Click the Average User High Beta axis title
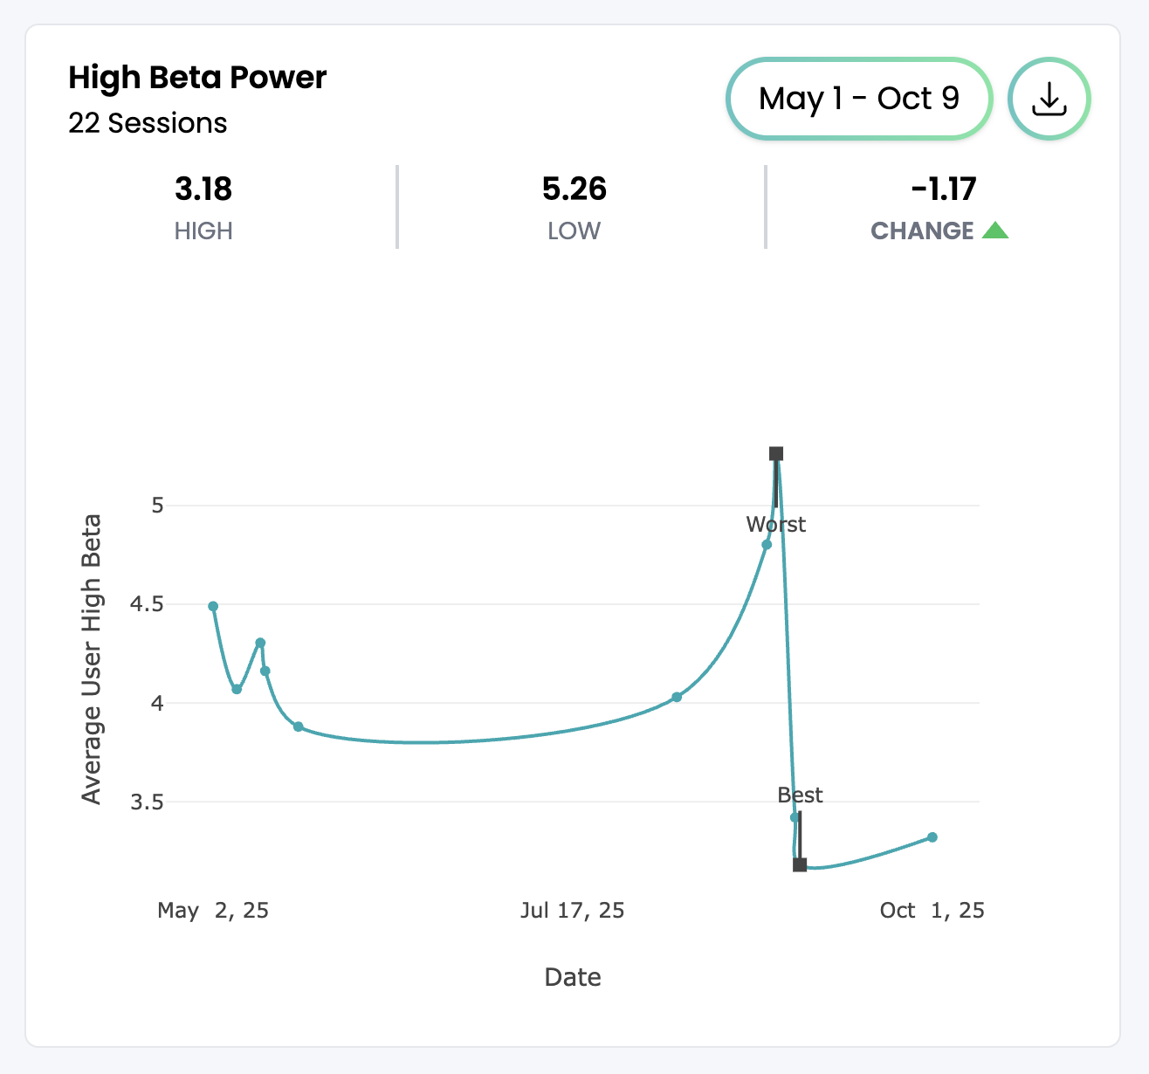1149x1074 pixels. 92,658
